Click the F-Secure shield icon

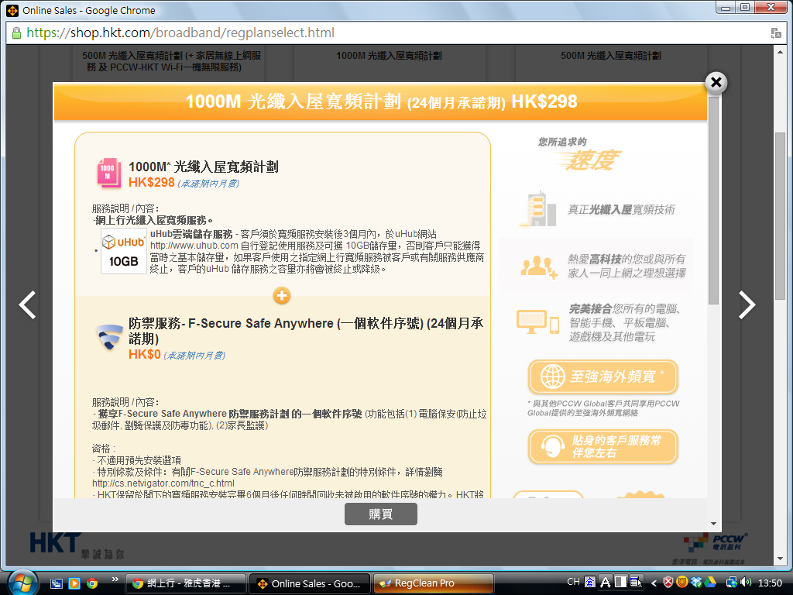click(109, 337)
